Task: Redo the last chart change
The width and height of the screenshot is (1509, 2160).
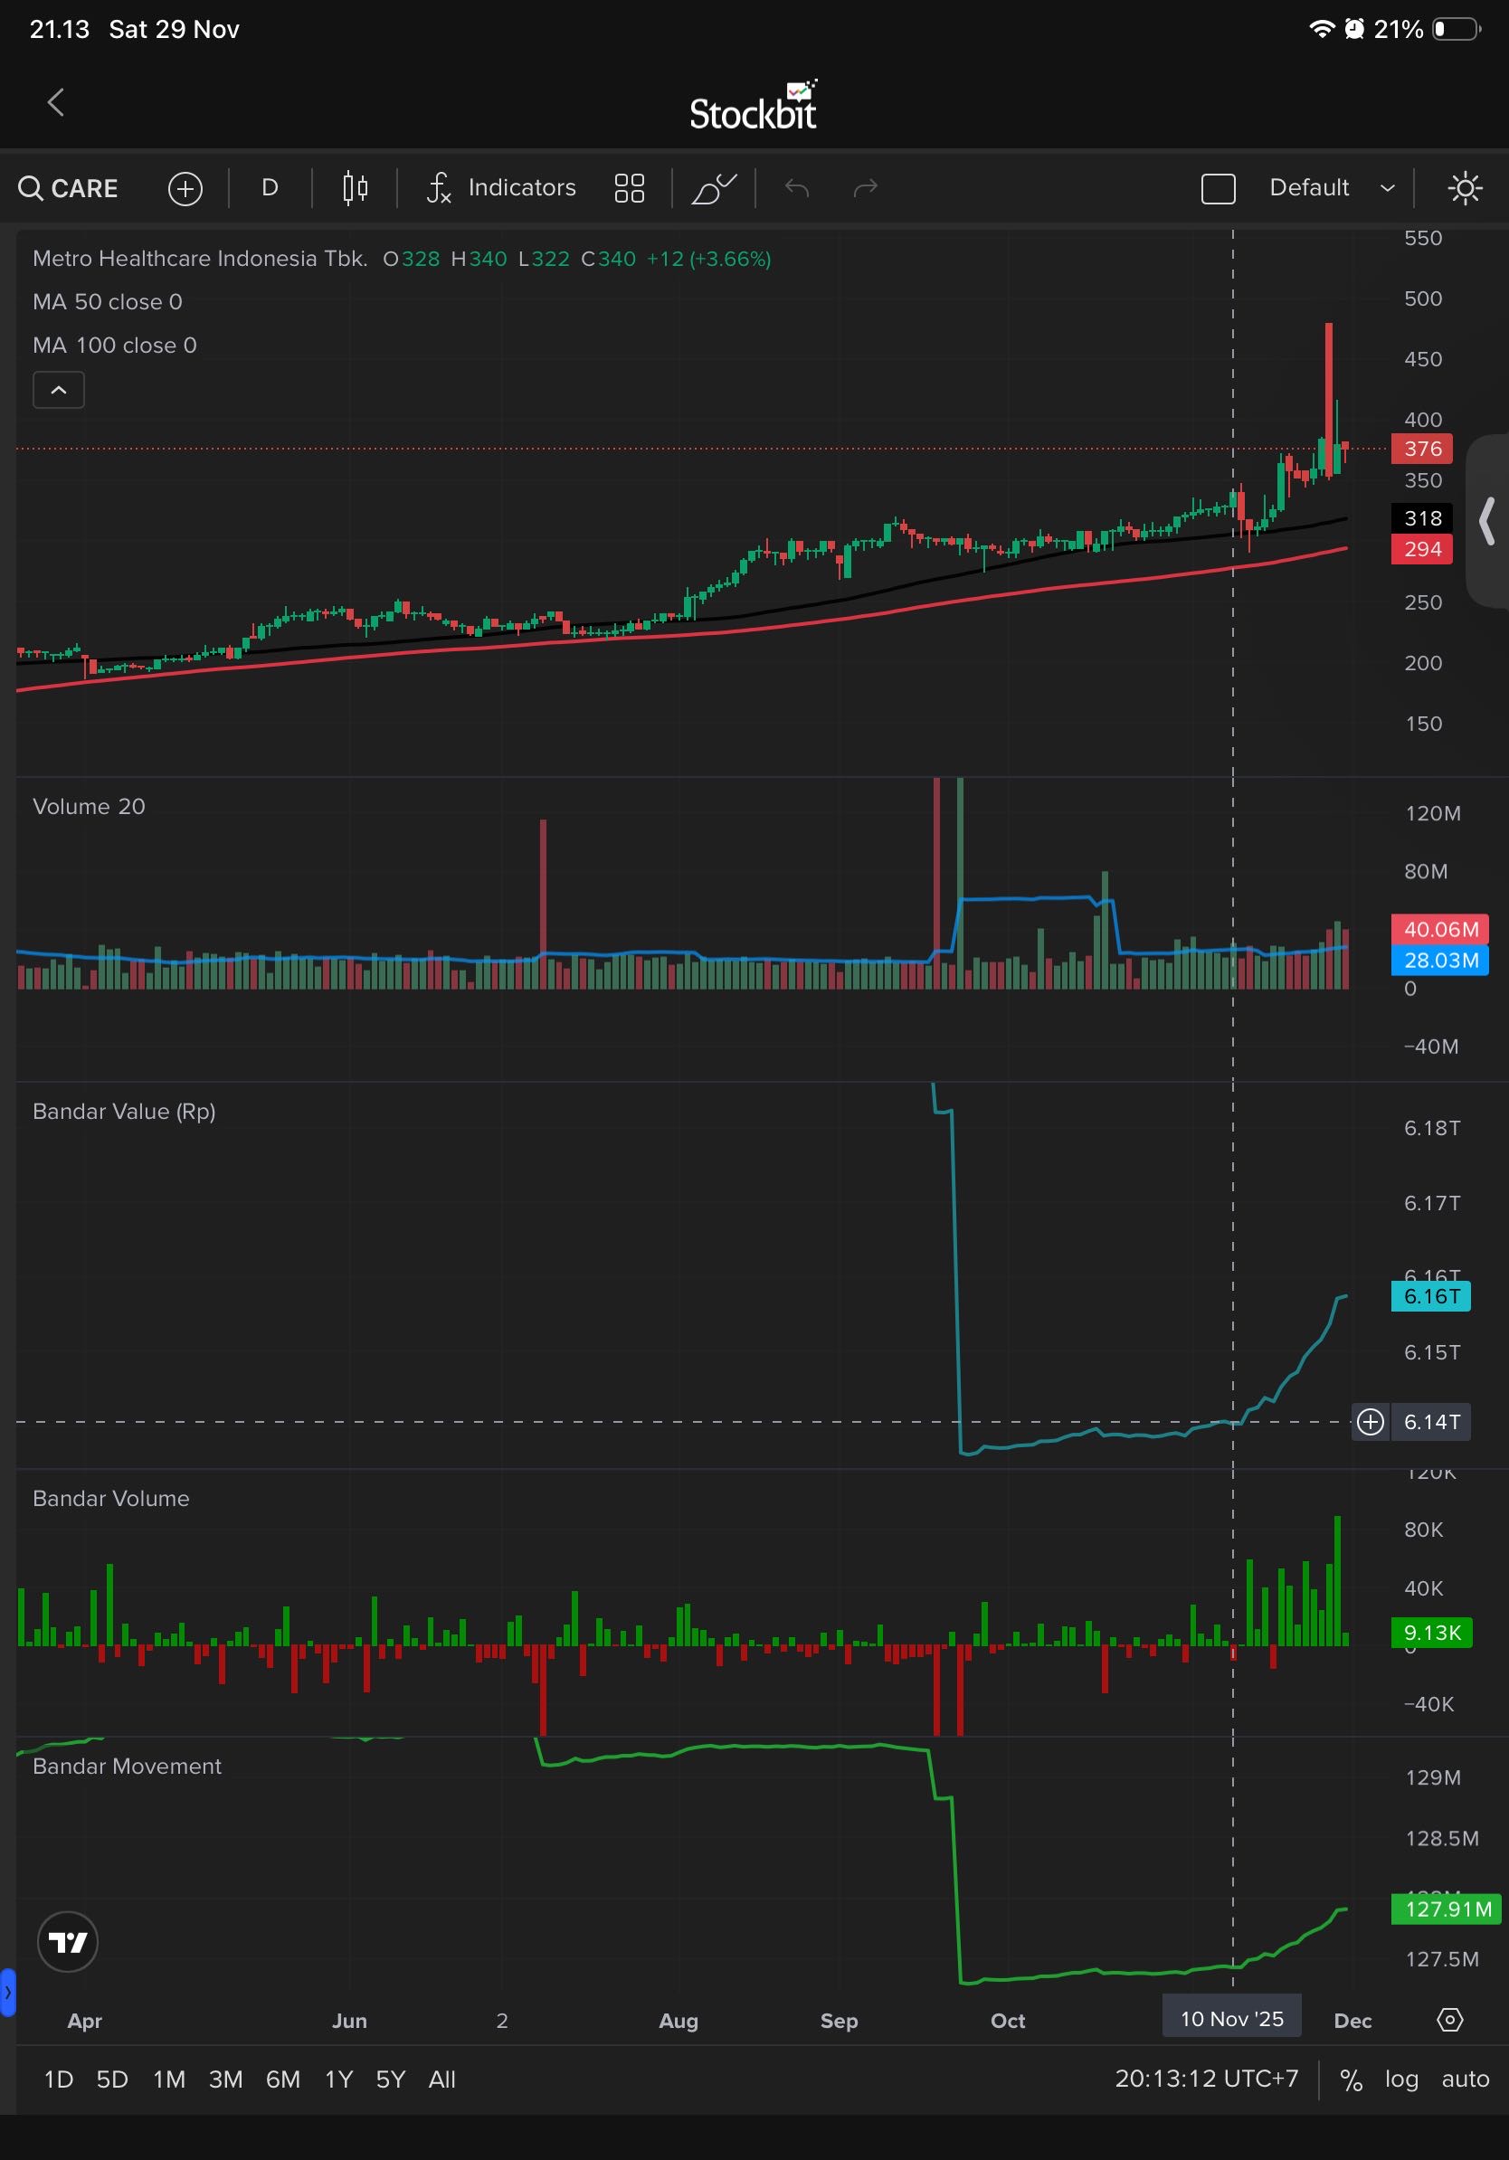Action: [866, 188]
